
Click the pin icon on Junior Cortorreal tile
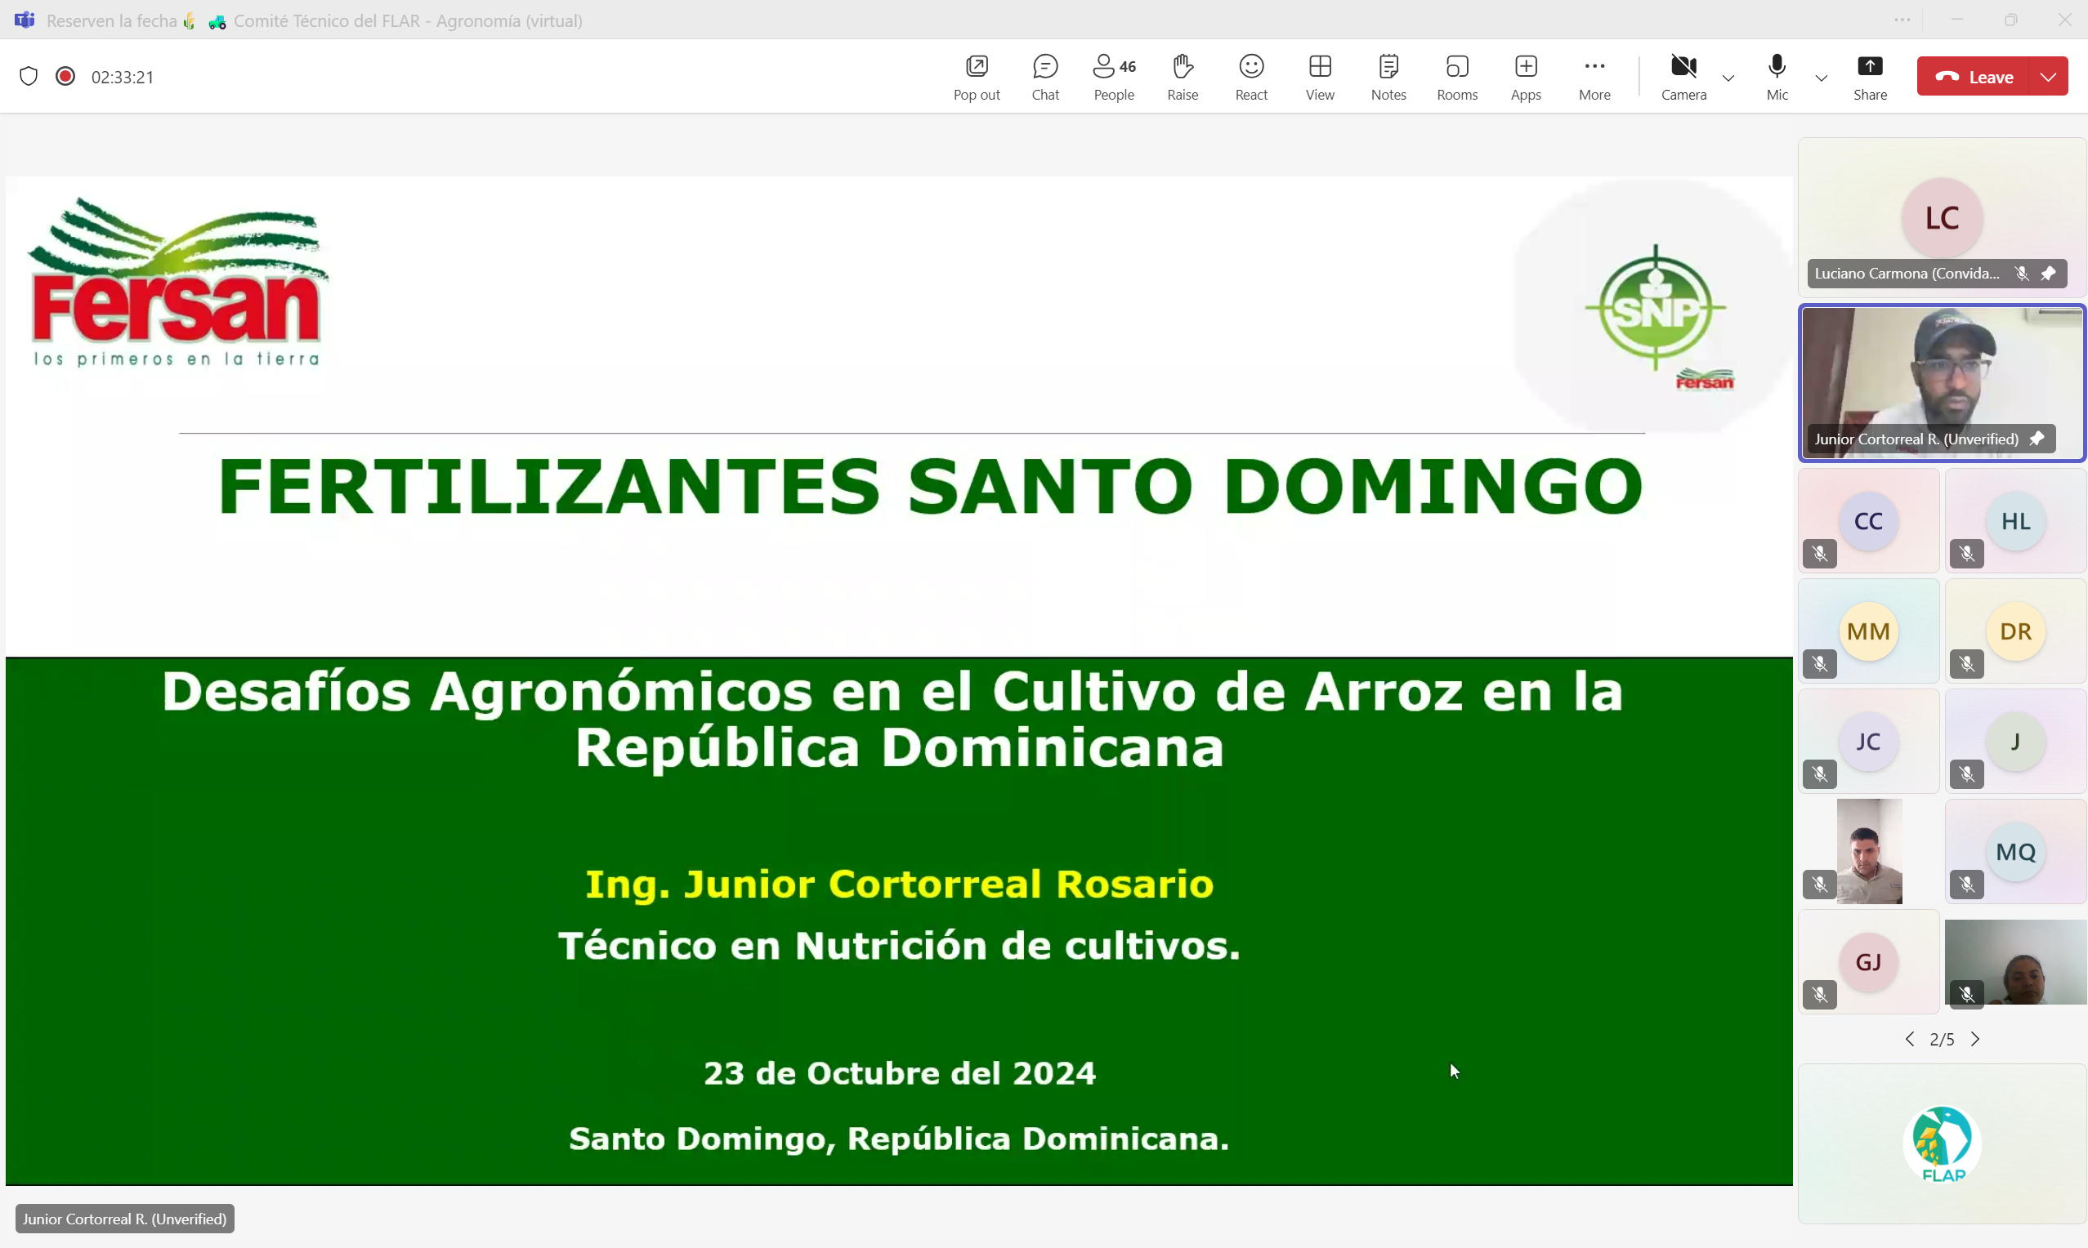(x=2037, y=439)
